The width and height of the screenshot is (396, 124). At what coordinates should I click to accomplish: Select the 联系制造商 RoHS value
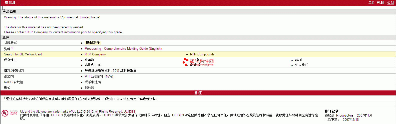(93, 82)
